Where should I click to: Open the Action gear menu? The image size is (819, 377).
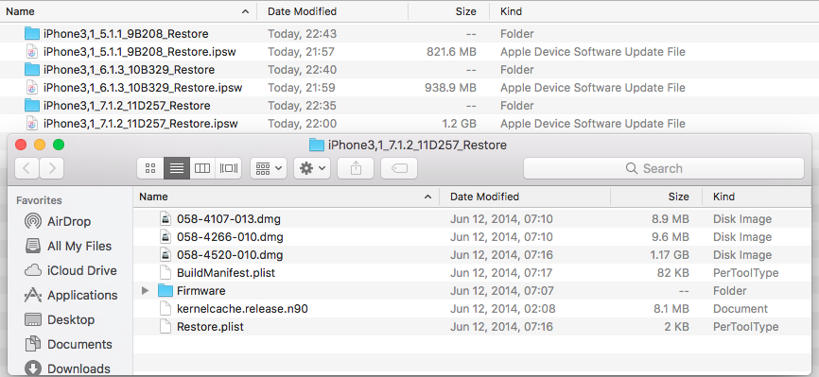coord(312,168)
